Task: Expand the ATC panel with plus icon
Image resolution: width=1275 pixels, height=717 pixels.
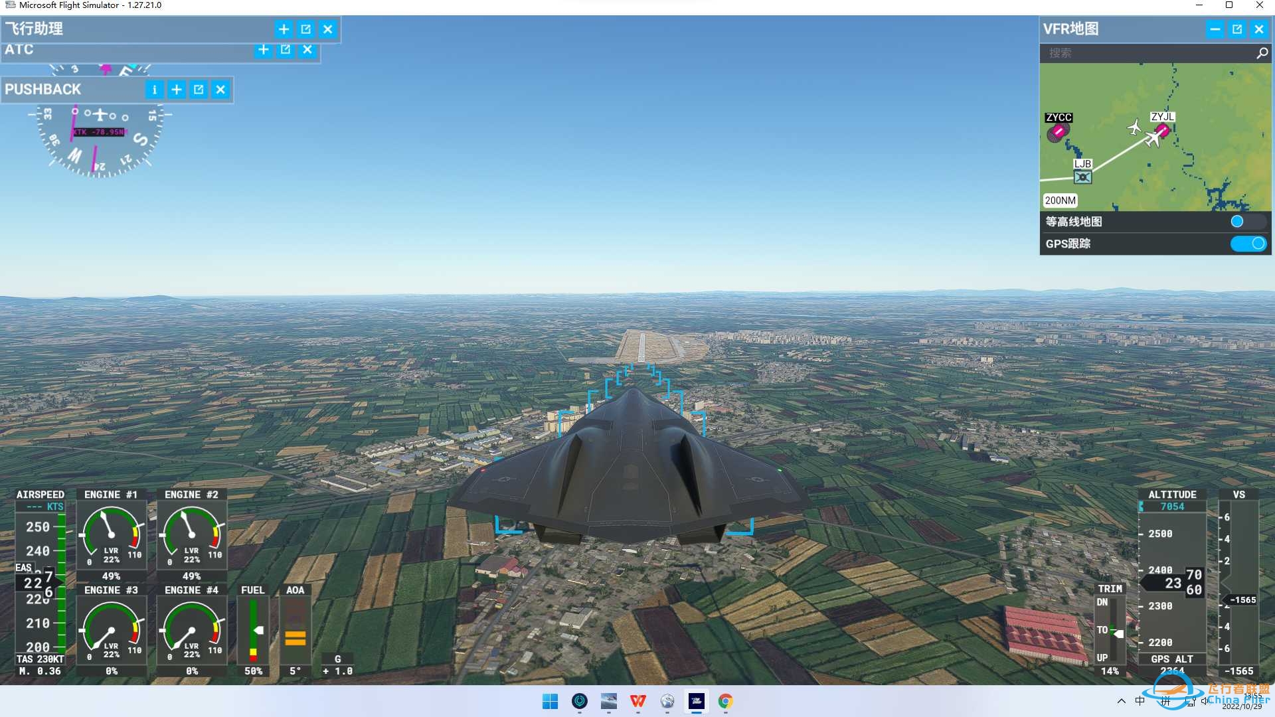Action: [263, 50]
